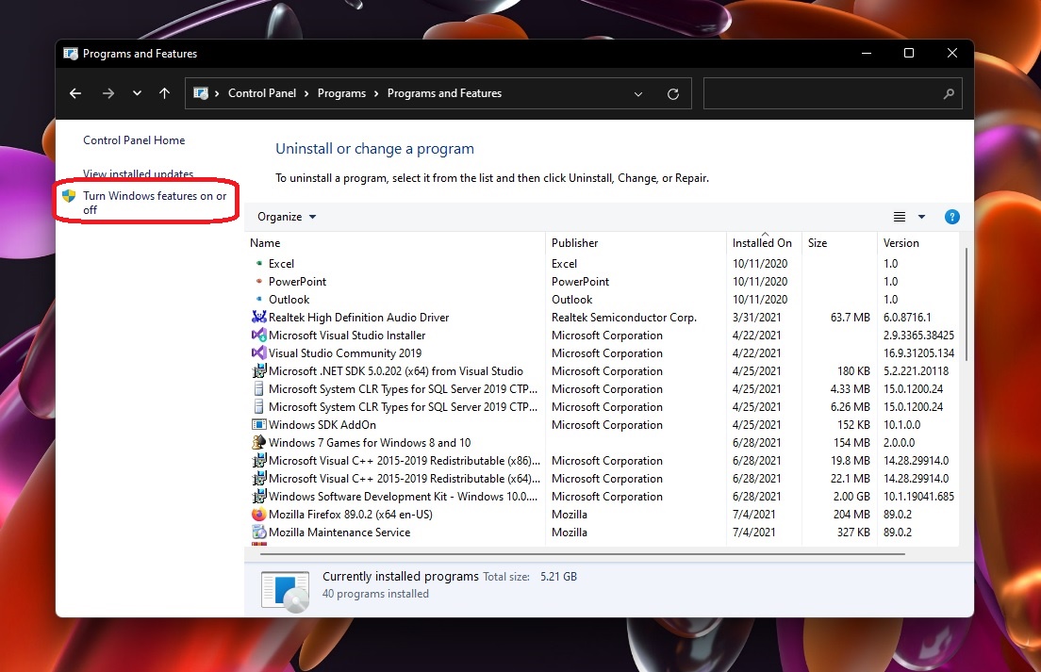
Task: Select Control Panel in the breadcrumb
Action: point(262,93)
